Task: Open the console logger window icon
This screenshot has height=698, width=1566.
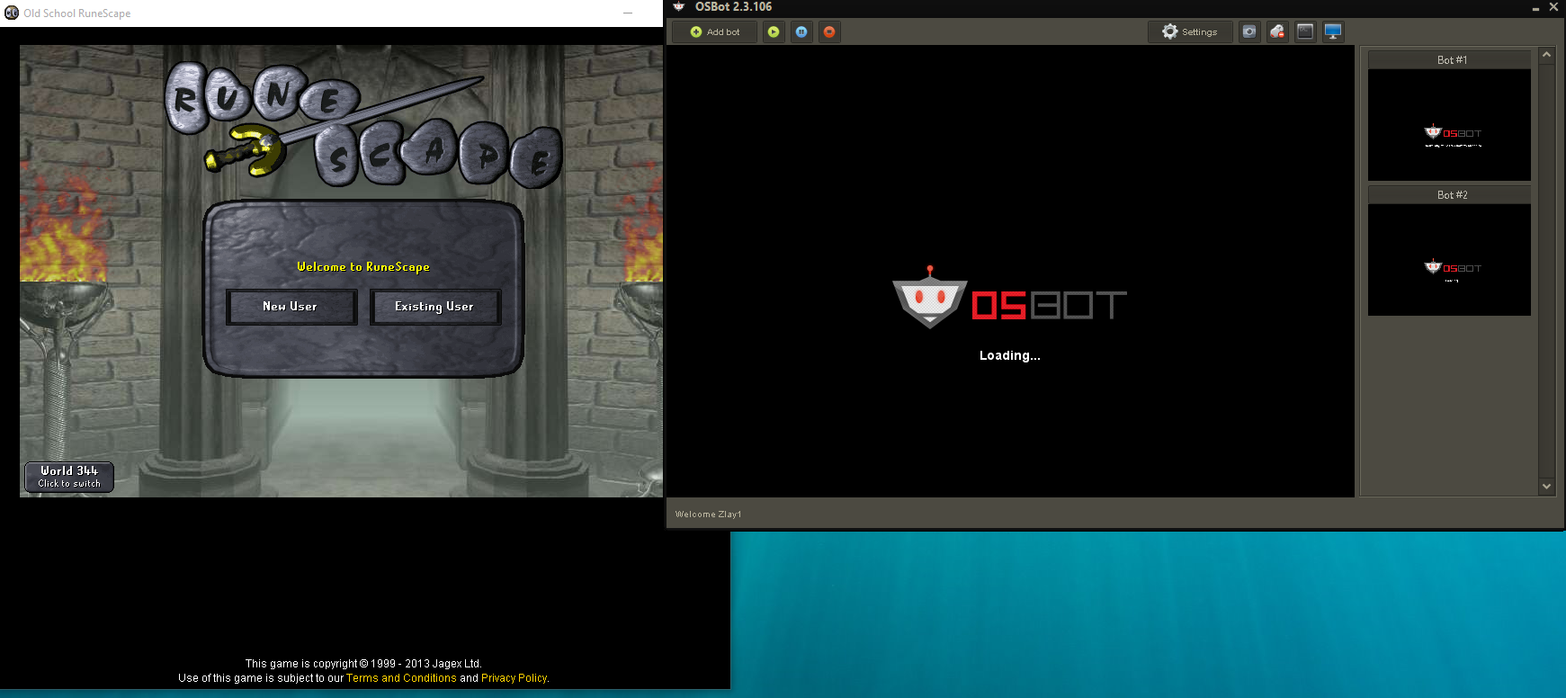Action: click(1305, 31)
